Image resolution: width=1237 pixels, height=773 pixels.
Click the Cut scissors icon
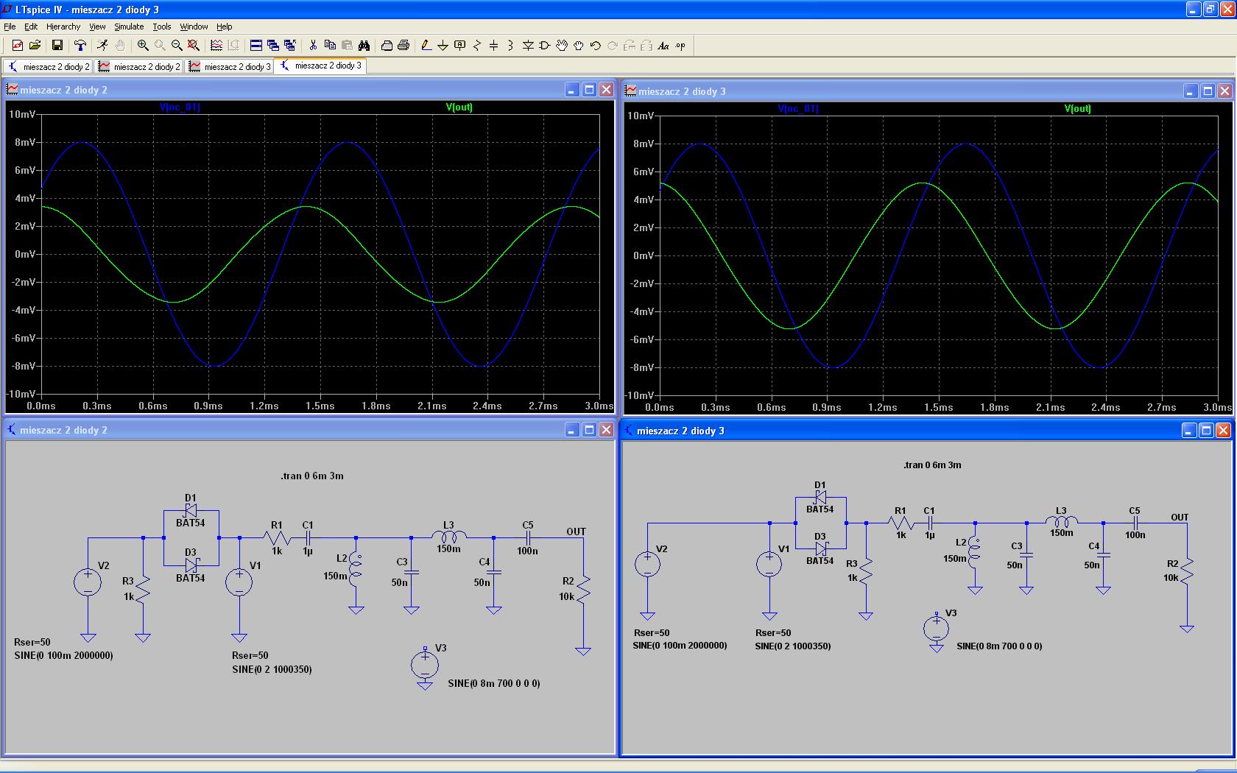click(x=312, y=46)
